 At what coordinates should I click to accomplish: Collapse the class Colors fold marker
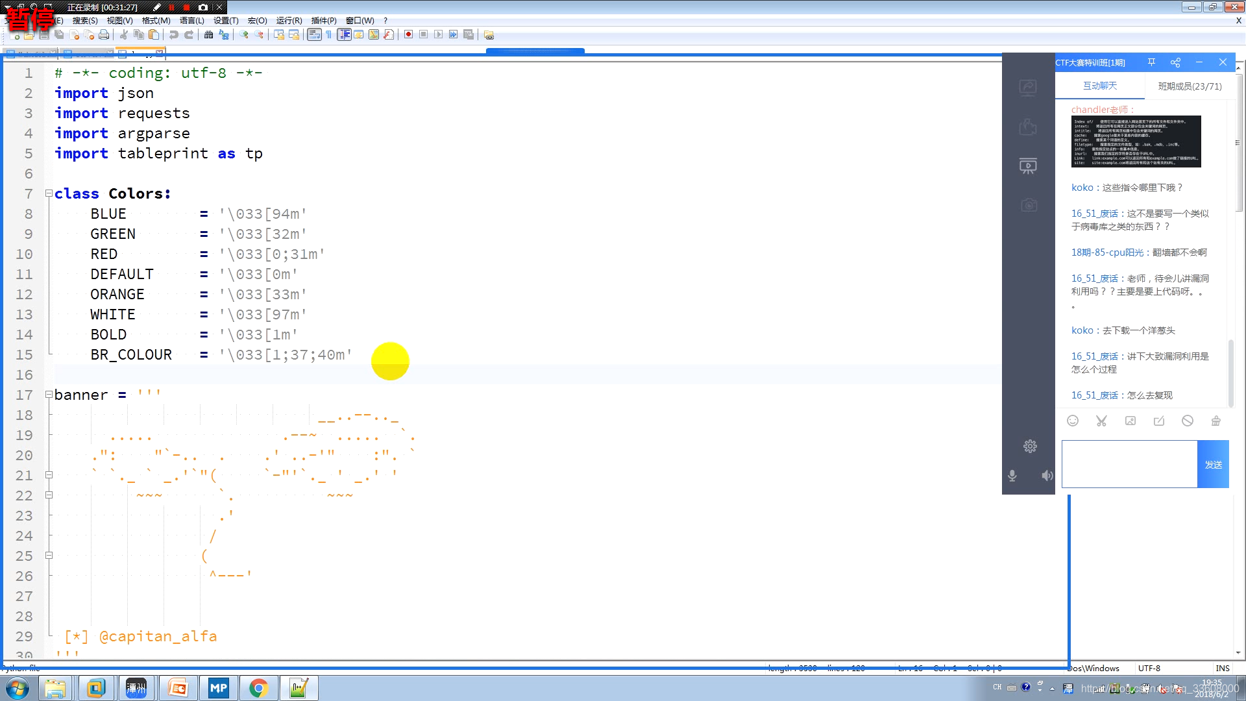click(x=49, y=193)
